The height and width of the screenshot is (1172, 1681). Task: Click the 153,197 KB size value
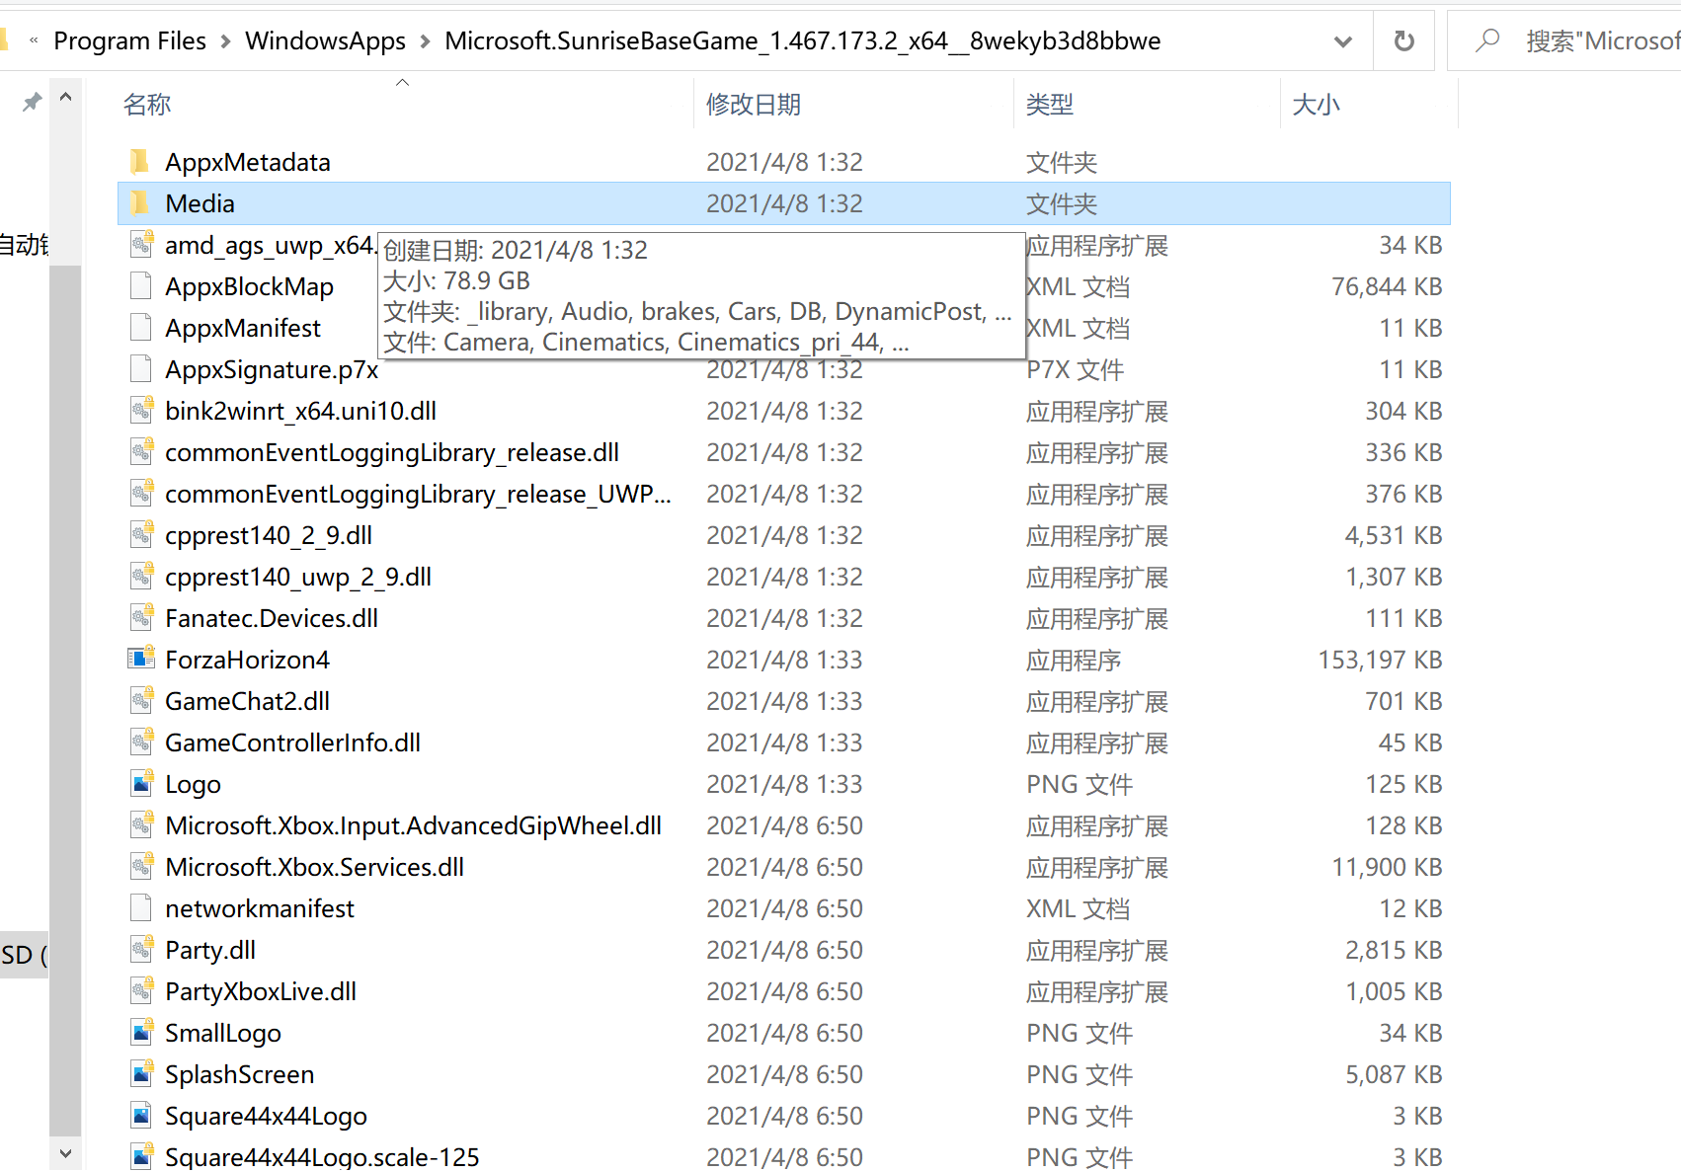click(x=1380, y=660)
